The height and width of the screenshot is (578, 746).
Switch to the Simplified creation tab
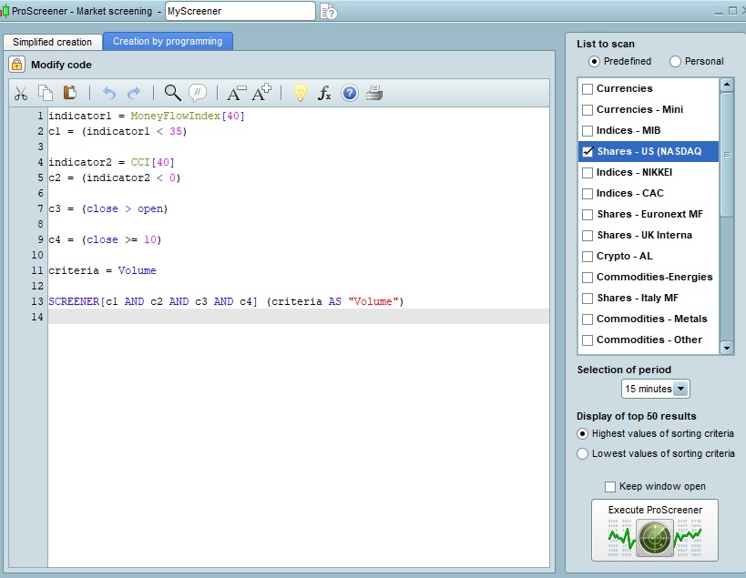[x=52, y=42]
